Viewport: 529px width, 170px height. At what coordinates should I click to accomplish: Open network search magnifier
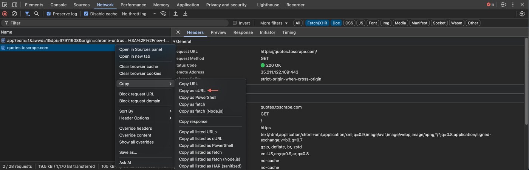(37, 14)
